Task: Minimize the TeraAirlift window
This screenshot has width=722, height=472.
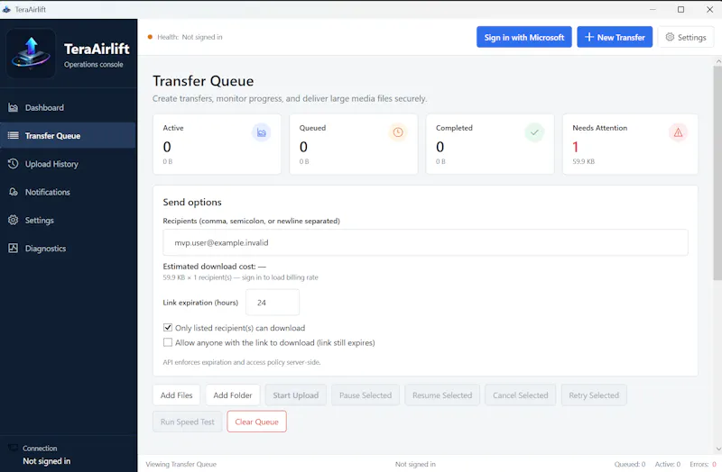Action: (653, 9)
